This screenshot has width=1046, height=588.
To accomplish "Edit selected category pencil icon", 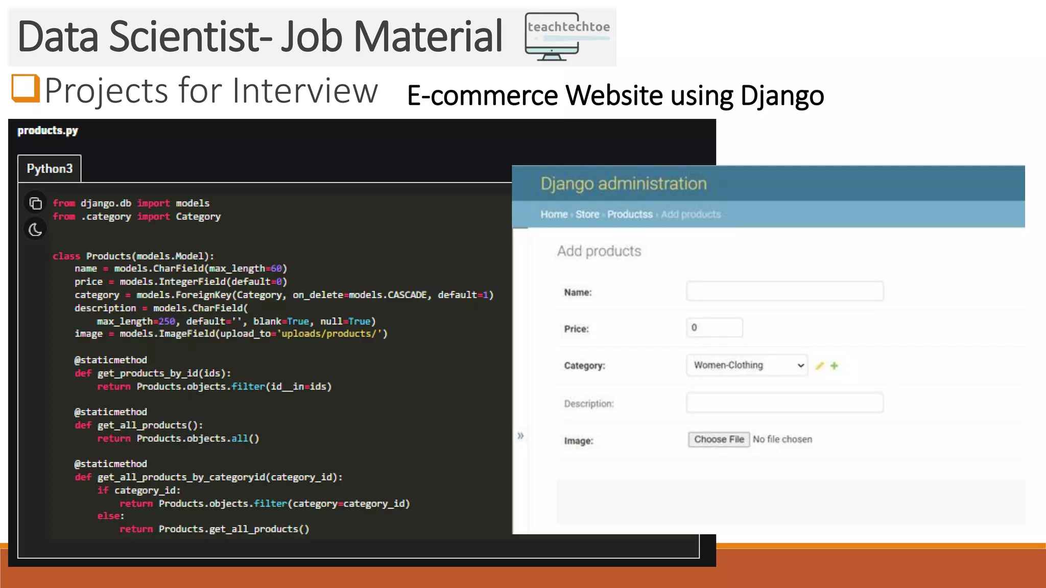I will tap(820, 365).
